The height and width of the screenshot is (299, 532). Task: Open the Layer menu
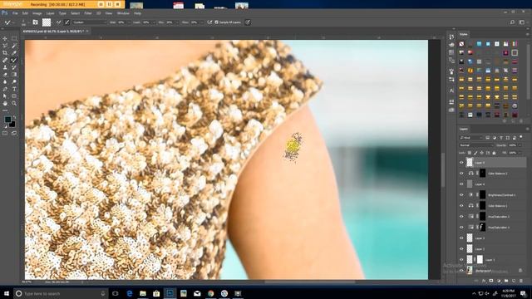click(x=50, y=13)
